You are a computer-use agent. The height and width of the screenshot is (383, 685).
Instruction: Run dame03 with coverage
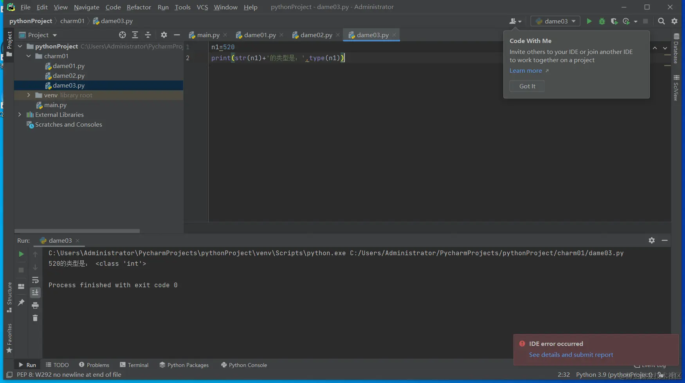(614, 21)
